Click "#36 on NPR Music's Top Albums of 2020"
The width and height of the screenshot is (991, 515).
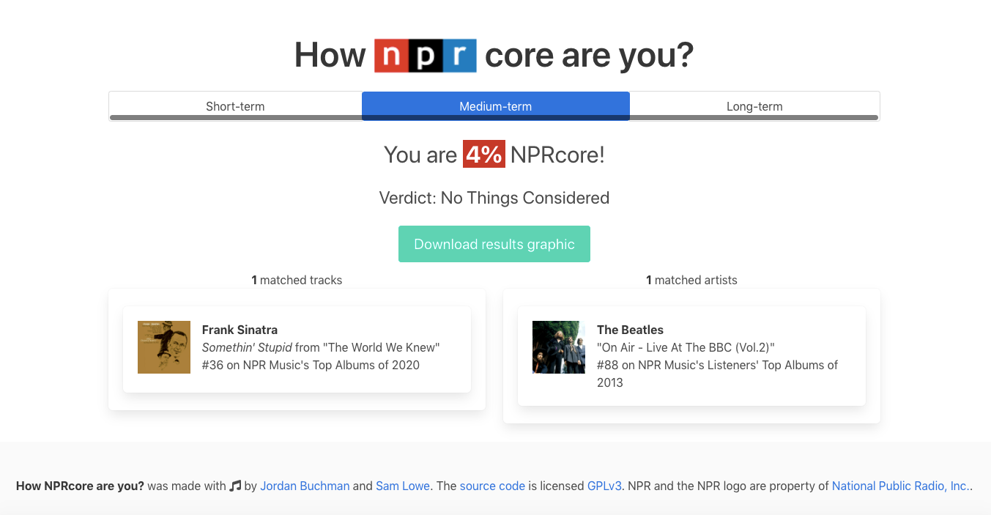[311, 365]
